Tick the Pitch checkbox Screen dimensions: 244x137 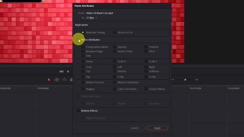[x=146, y=51]
